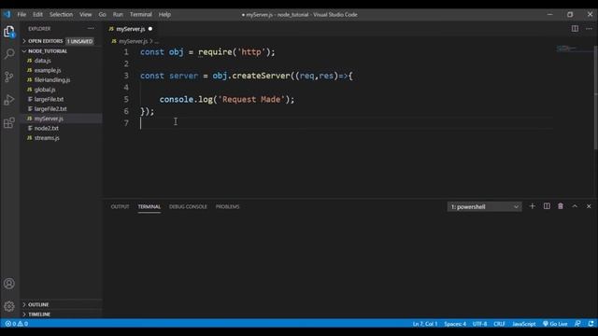This screenshot has width=598, height=336.
Task: Close the terminal panel
Action: point(589,206)
